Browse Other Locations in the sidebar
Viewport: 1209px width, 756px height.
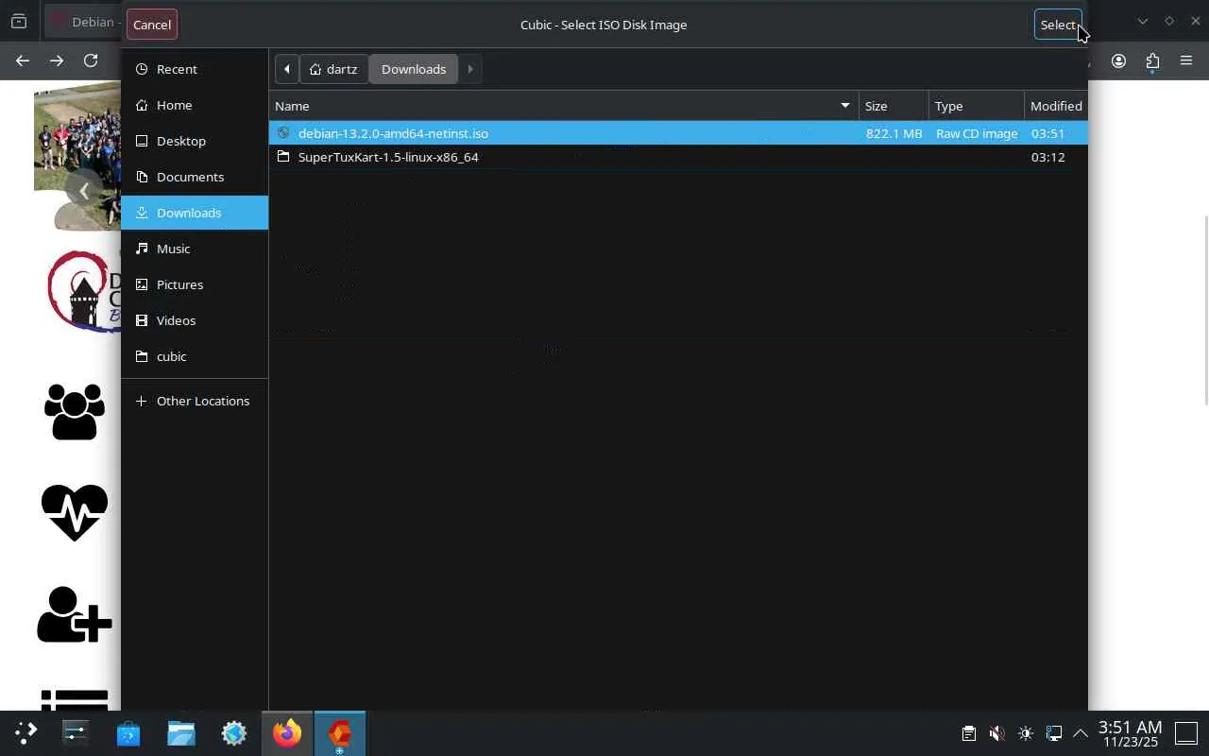click(195, 401)
